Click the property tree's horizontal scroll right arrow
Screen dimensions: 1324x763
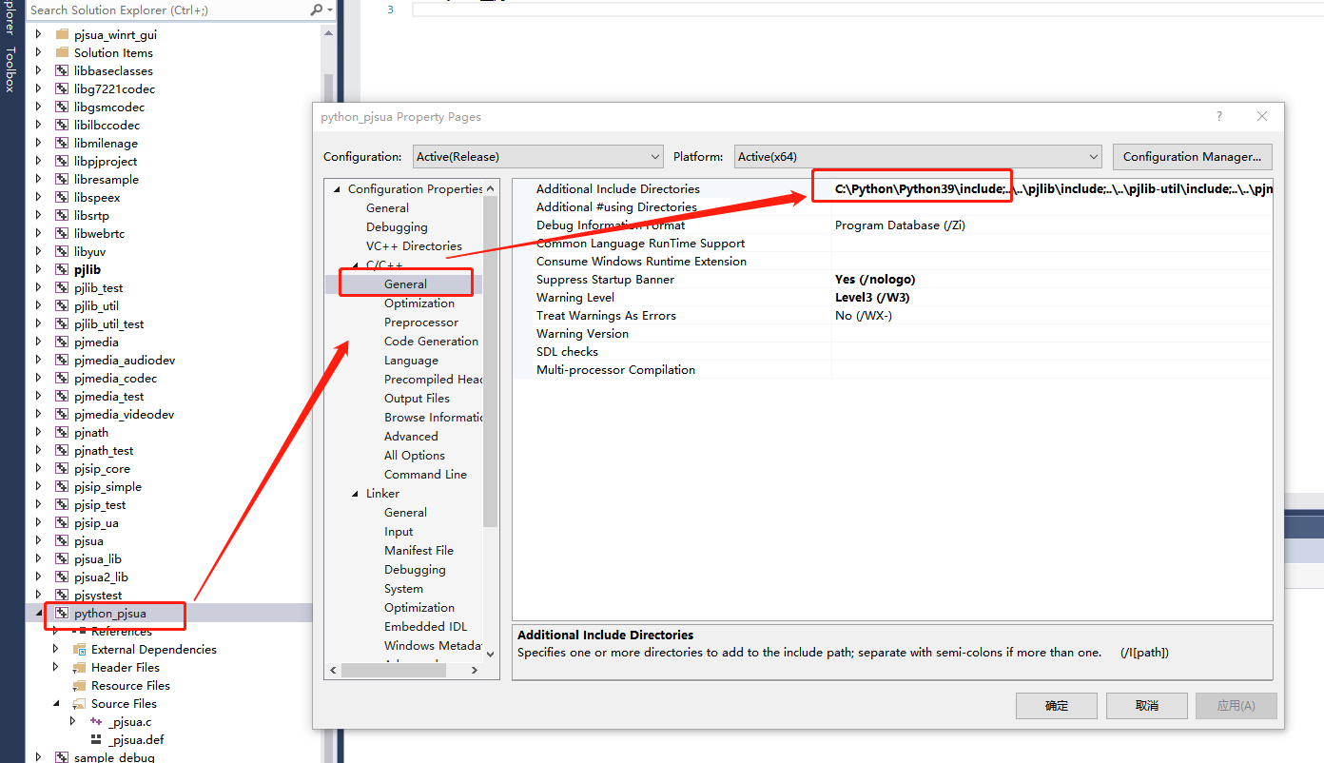point(475,670)
